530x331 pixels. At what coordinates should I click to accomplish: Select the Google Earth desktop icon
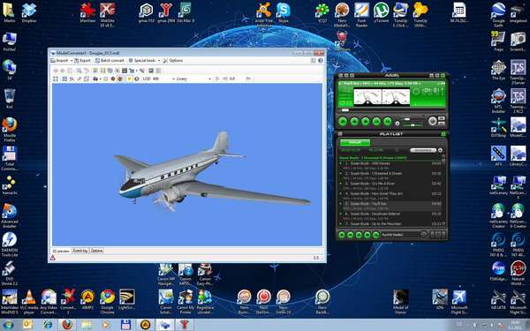click(498, 14)
